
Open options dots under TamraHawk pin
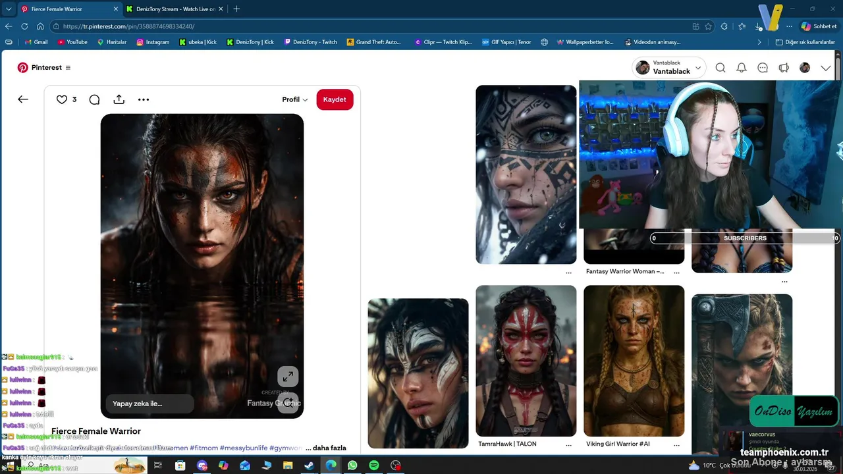coord(568,446)
